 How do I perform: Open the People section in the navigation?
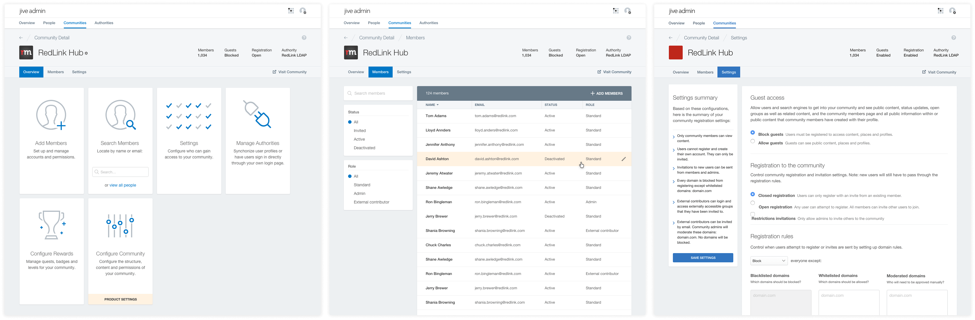click(49, 23)
